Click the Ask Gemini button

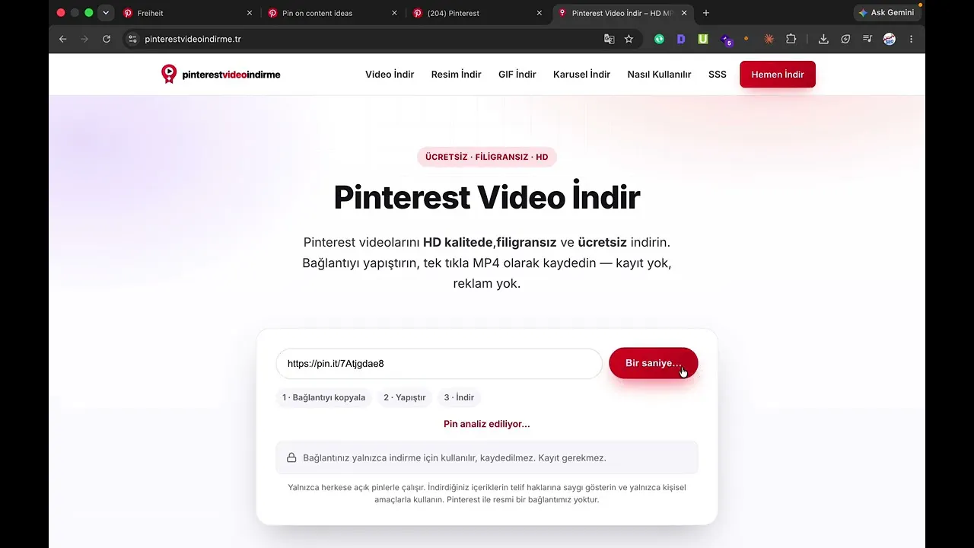pyautogui.click(x=886, y=13)
